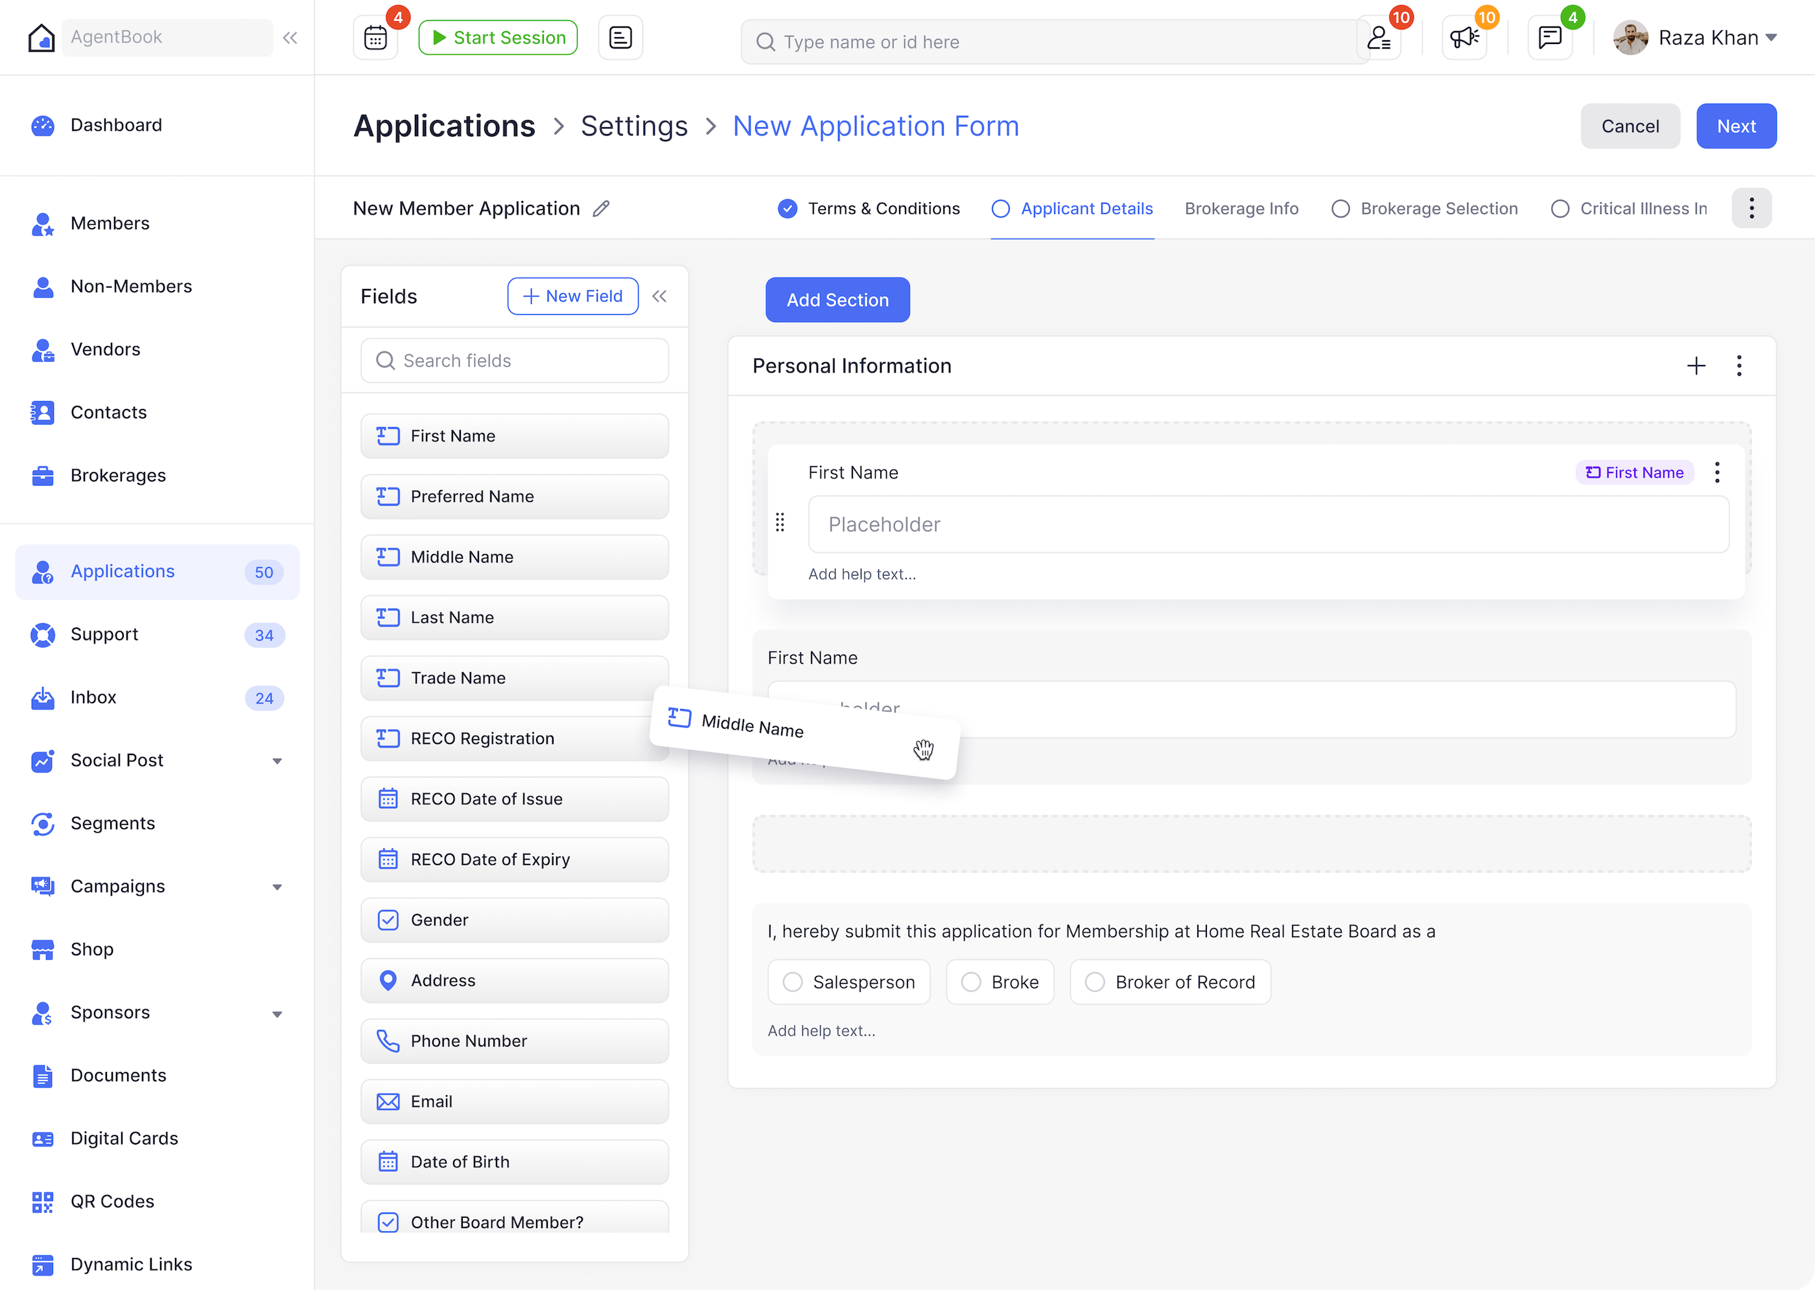
Task: Open the notes icon next to Start Session
Action: [619, 36]
